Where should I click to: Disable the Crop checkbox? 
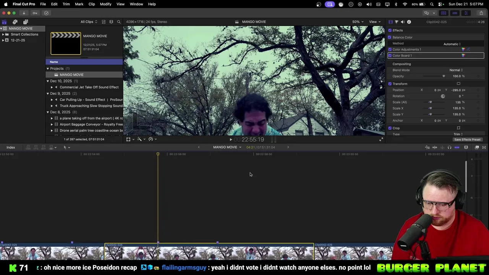pos(390,128)
